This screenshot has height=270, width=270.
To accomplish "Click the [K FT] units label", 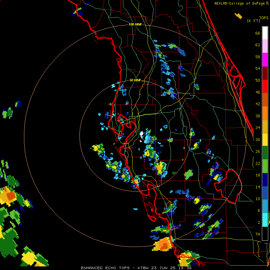I will 253,21.
